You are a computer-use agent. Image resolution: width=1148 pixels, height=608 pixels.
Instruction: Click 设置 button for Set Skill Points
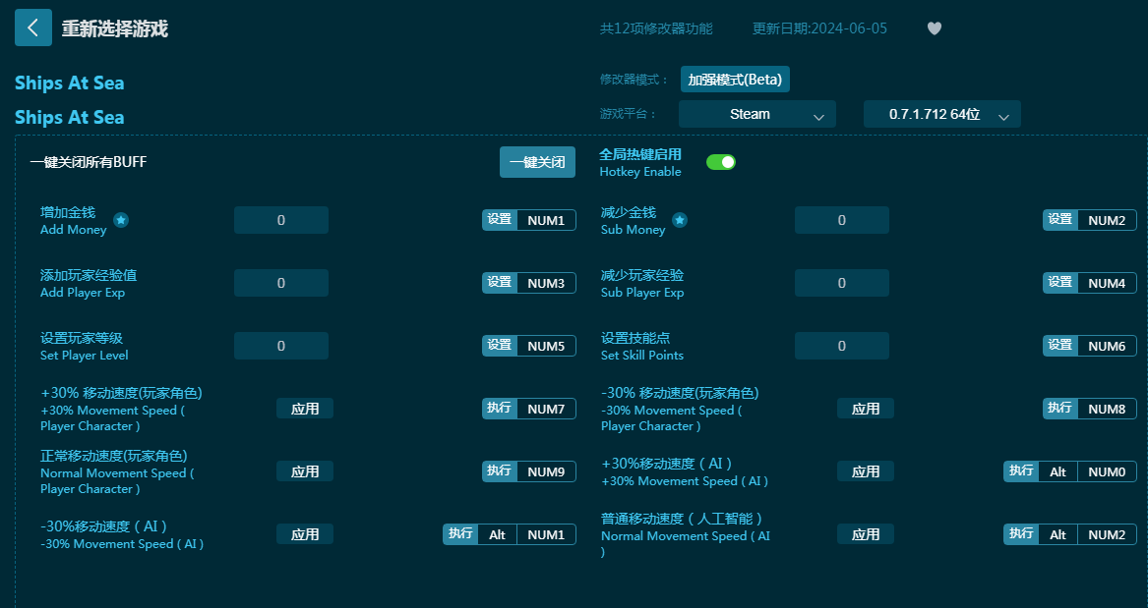[1060, 346]
